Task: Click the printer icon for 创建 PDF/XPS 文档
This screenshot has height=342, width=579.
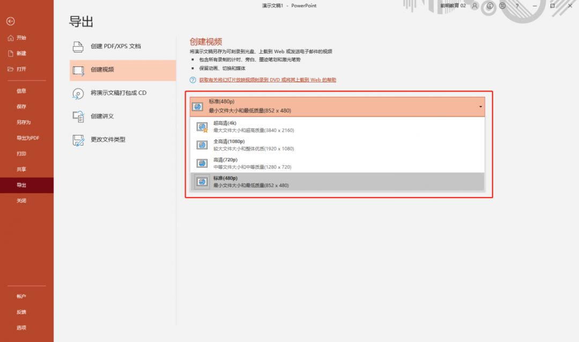Action: pos(78,47)
